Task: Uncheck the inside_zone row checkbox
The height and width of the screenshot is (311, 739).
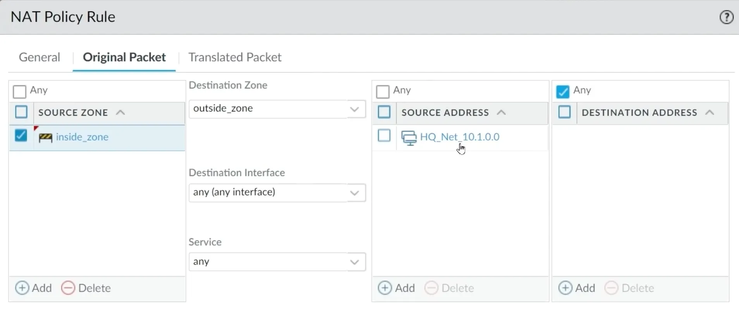Action: tap(21, 136)
